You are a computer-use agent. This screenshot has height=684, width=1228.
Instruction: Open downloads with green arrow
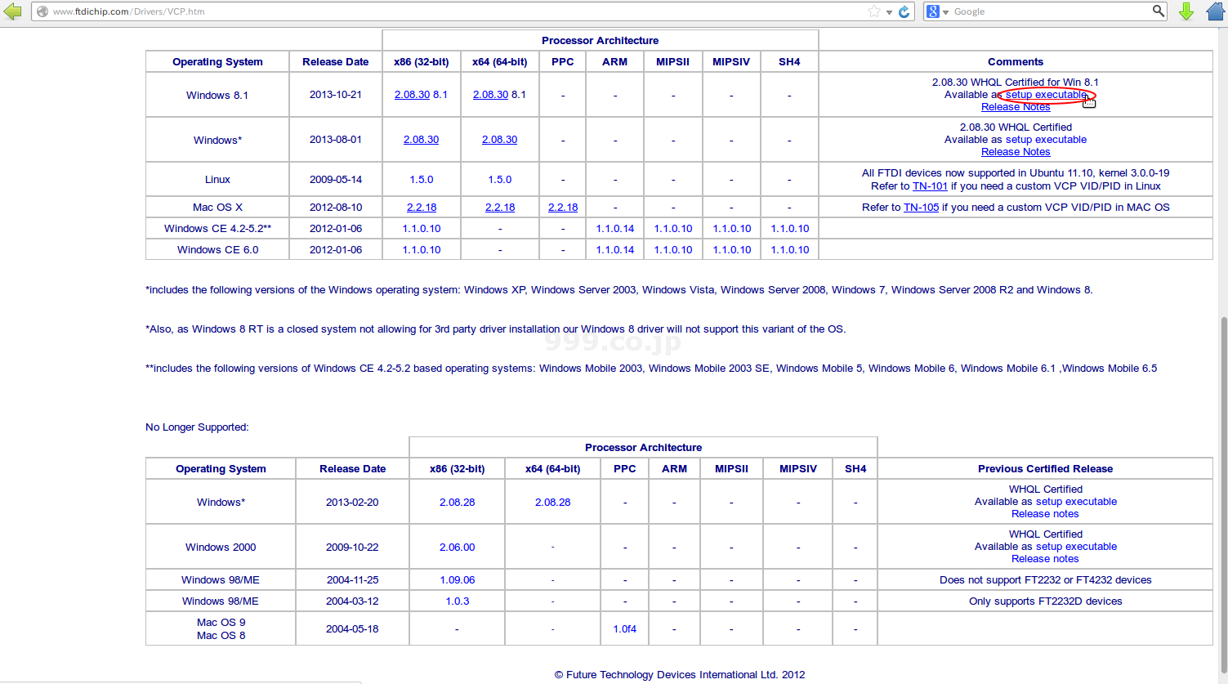(x=1186, y=11)
